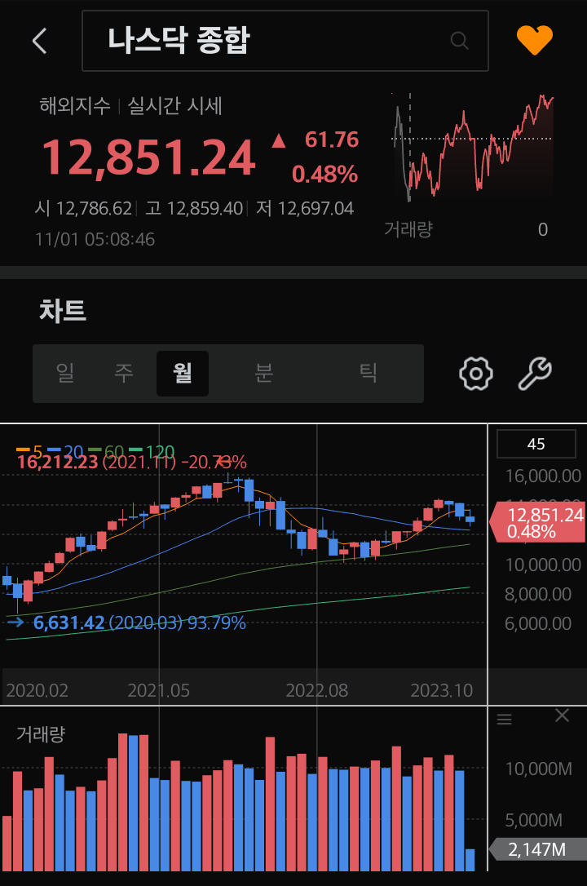
Task: Tap the 거래량 label in volume panel
Action: [x=41, y=734]
